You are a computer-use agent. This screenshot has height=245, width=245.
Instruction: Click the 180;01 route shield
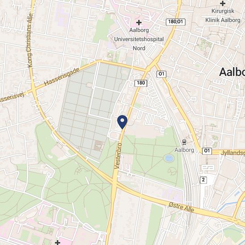(x=176, y=22)
